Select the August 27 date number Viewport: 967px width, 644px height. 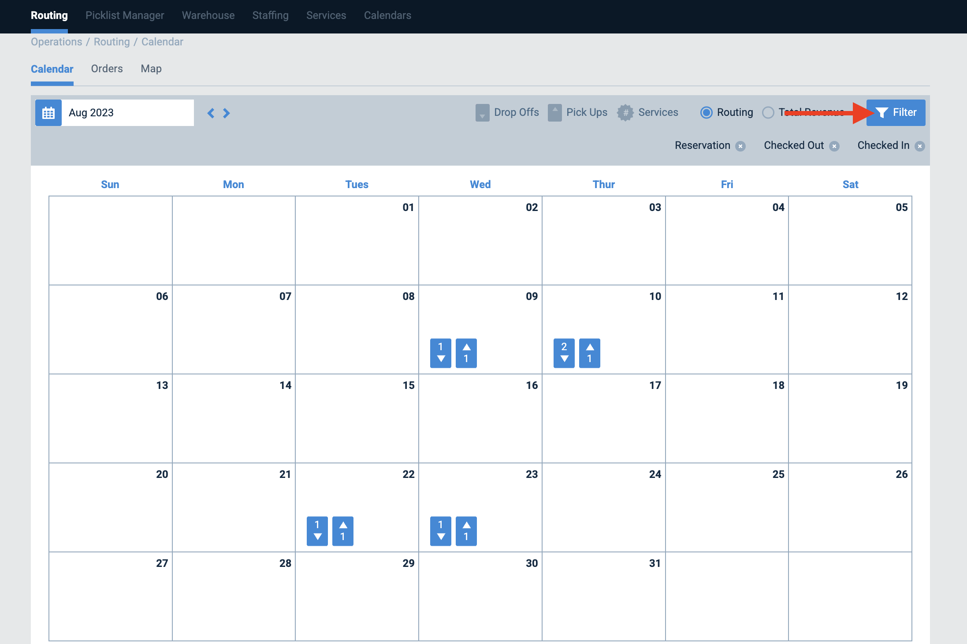[162, 563]
